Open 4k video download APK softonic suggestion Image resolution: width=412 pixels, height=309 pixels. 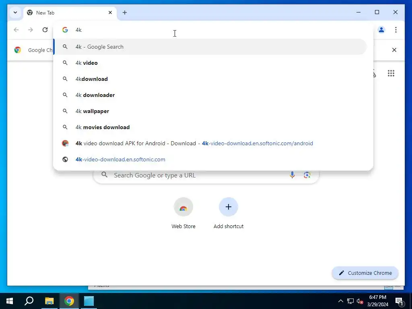[x=210, y=144]
